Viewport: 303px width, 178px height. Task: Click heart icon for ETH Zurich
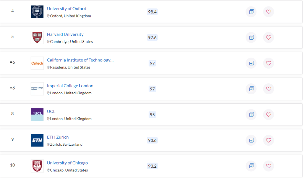point(268,140)
